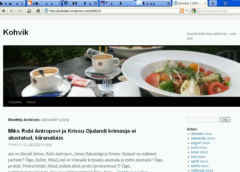
Task: Open the 'Miks Robi Antropovi' post title
Action: (72, 135)
